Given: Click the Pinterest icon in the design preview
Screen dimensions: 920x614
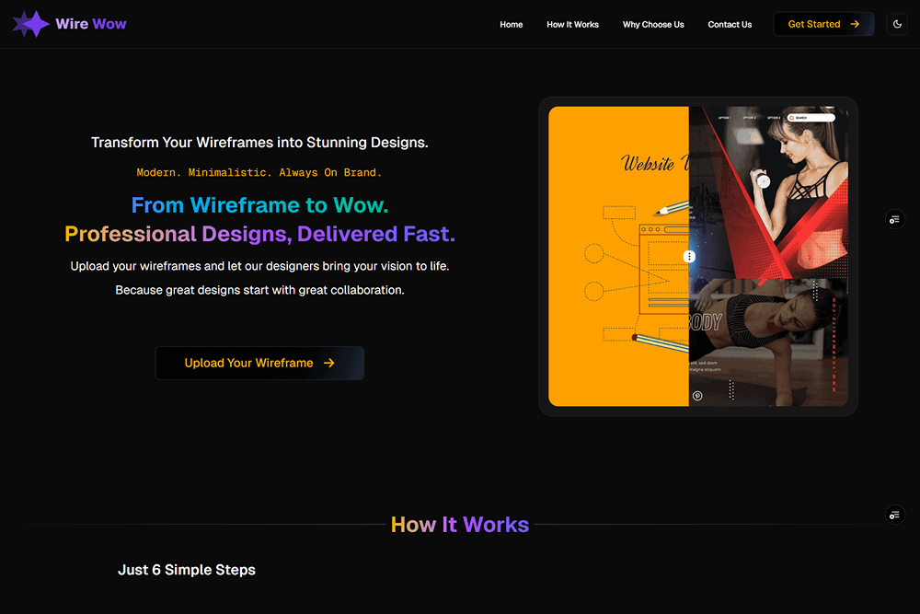Looking at the screenshot, I should tap(697, 396).
